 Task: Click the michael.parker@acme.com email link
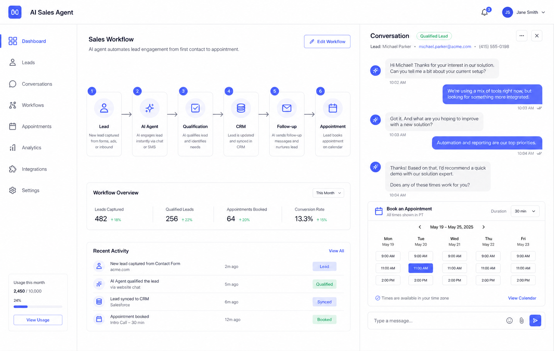tap(445, 47)
